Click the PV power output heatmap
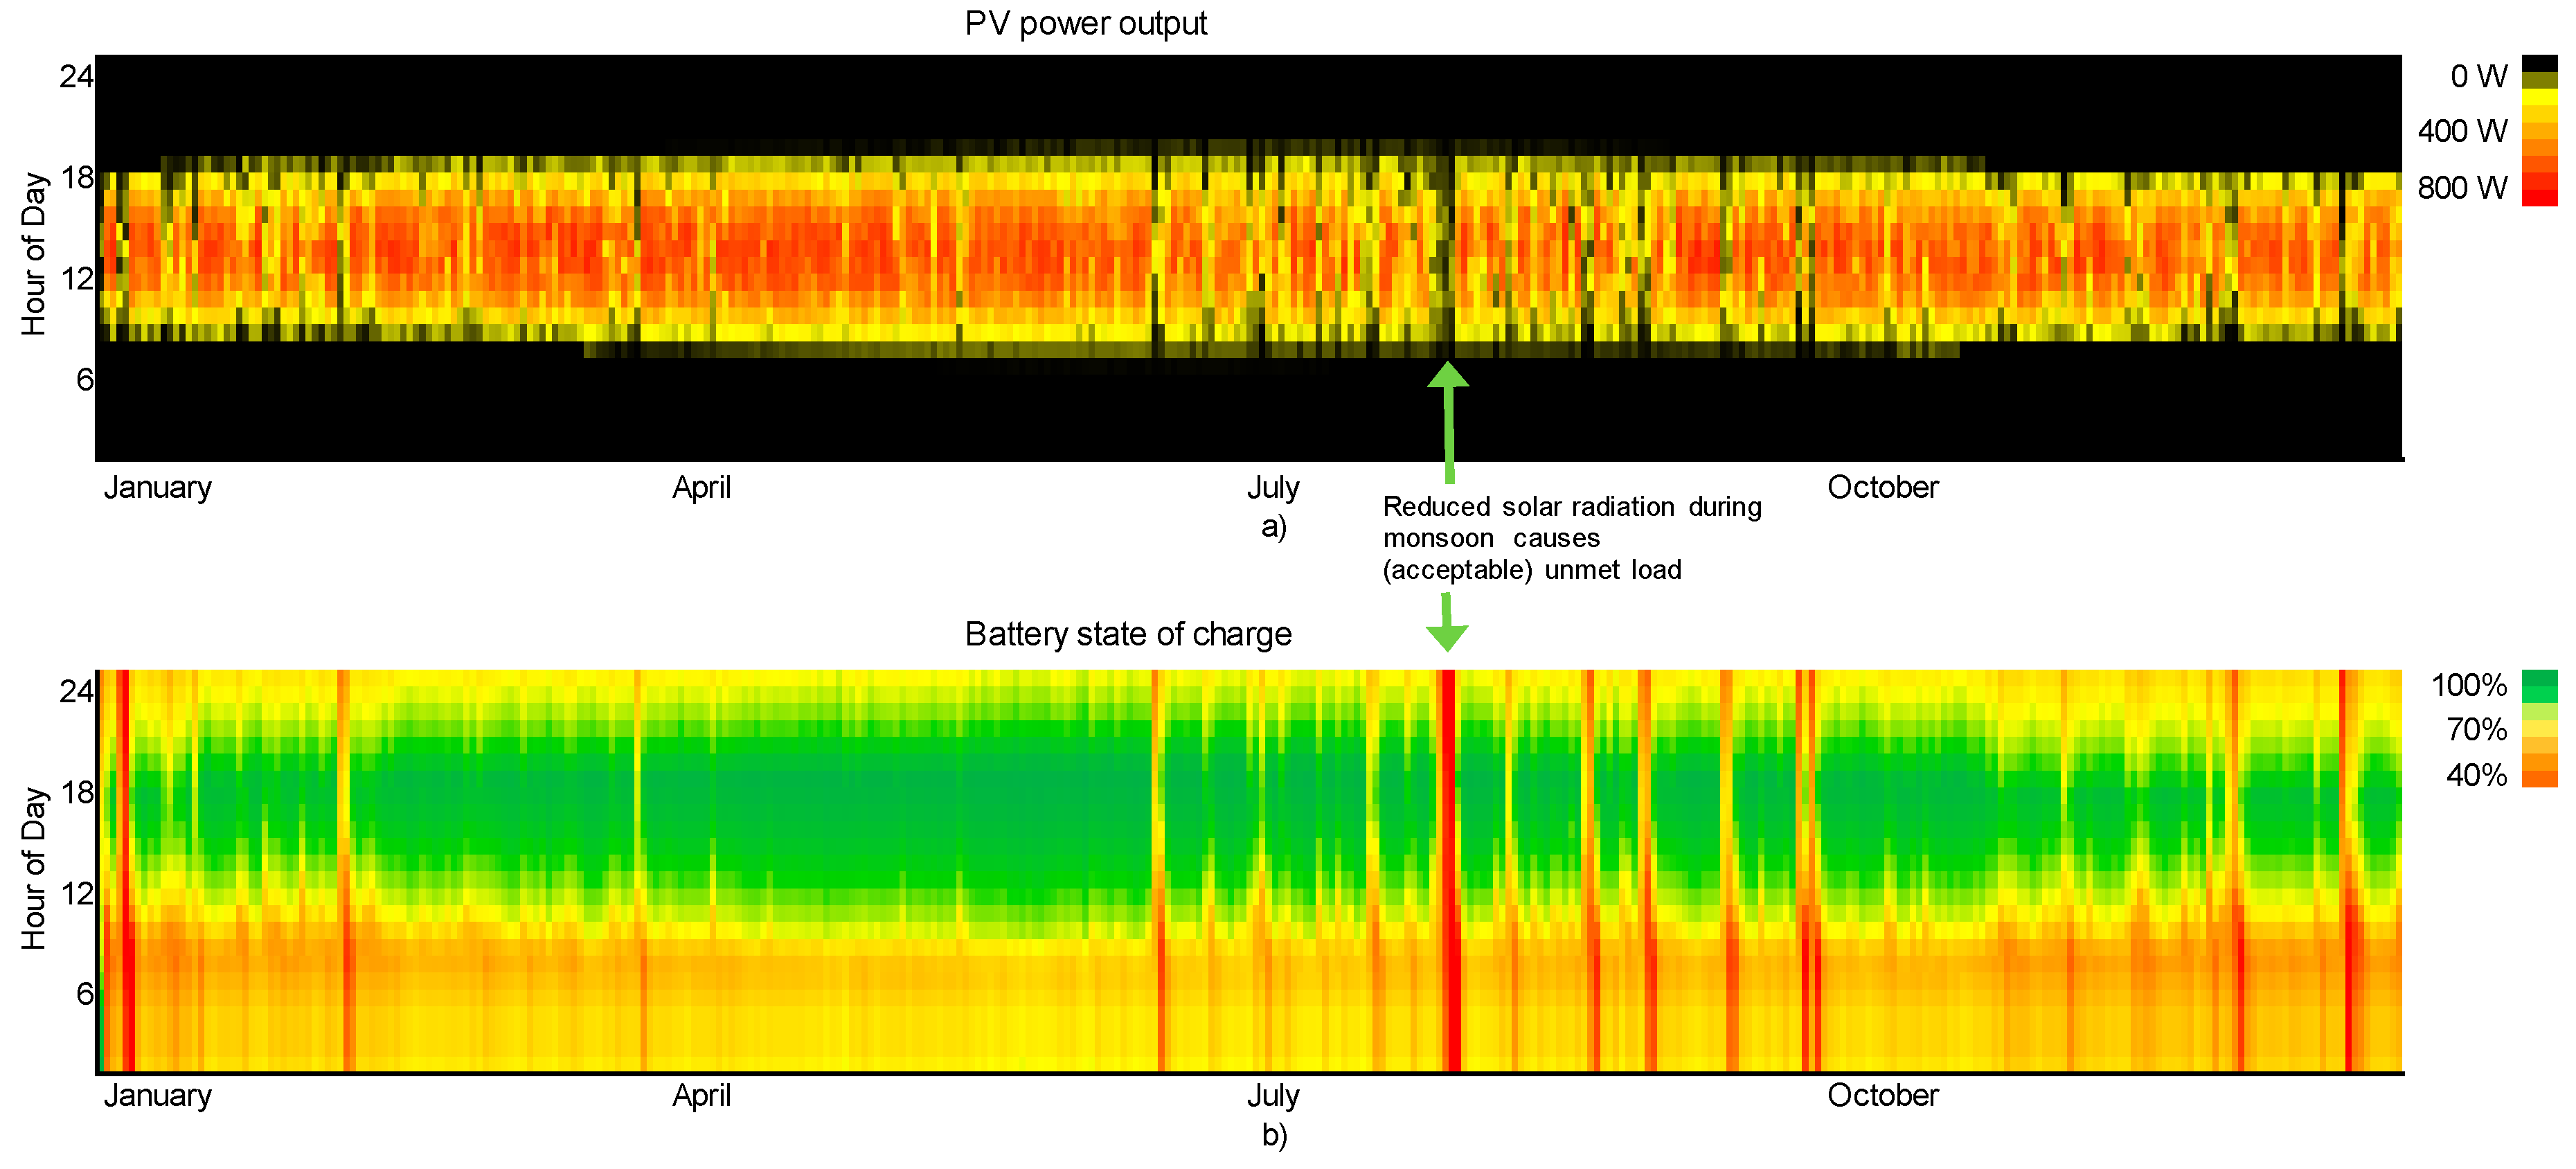The image size is (2576, 1169). pos(1248,258)
